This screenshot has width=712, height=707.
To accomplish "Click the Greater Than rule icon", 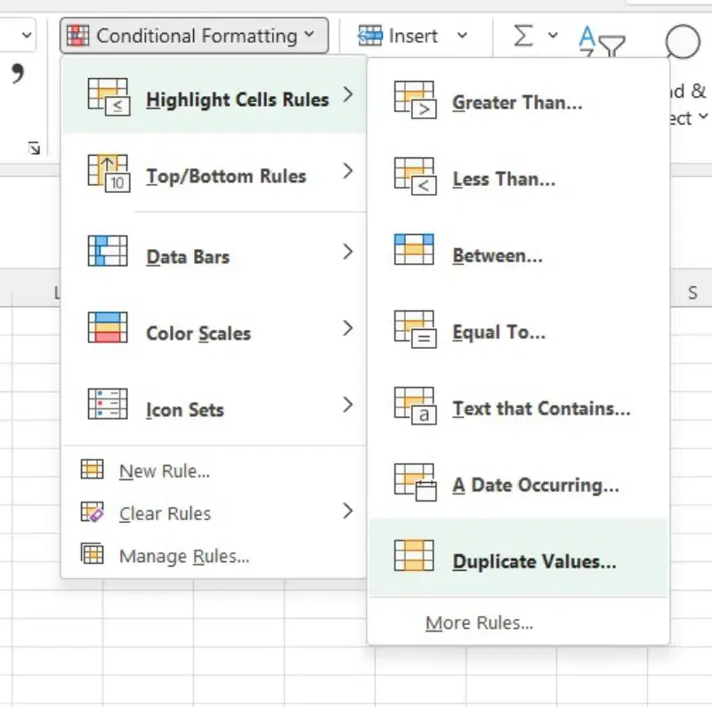I will click(x=414, y=101).
